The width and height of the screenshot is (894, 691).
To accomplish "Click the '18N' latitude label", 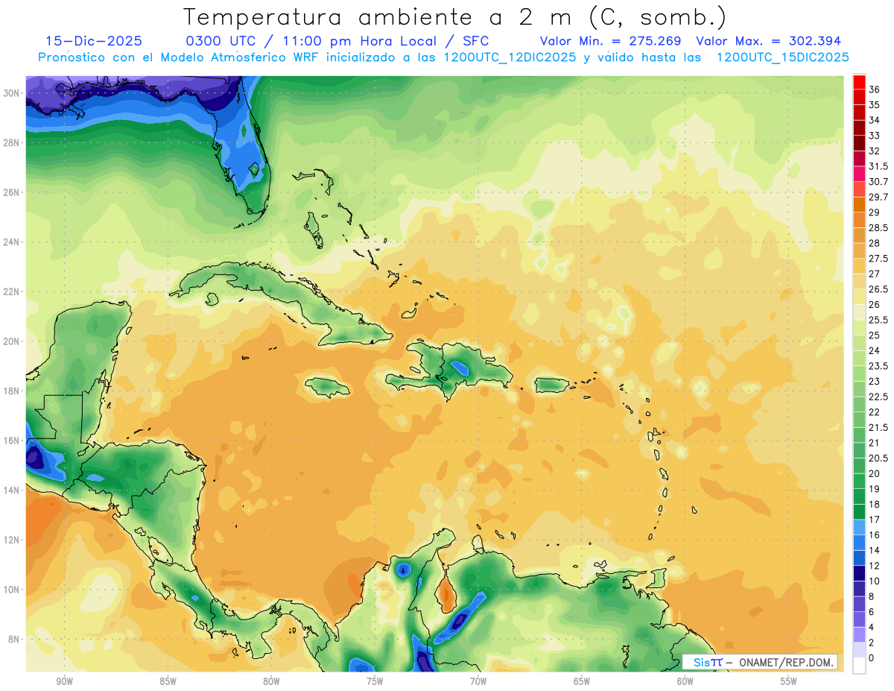I will click(13, 391).
